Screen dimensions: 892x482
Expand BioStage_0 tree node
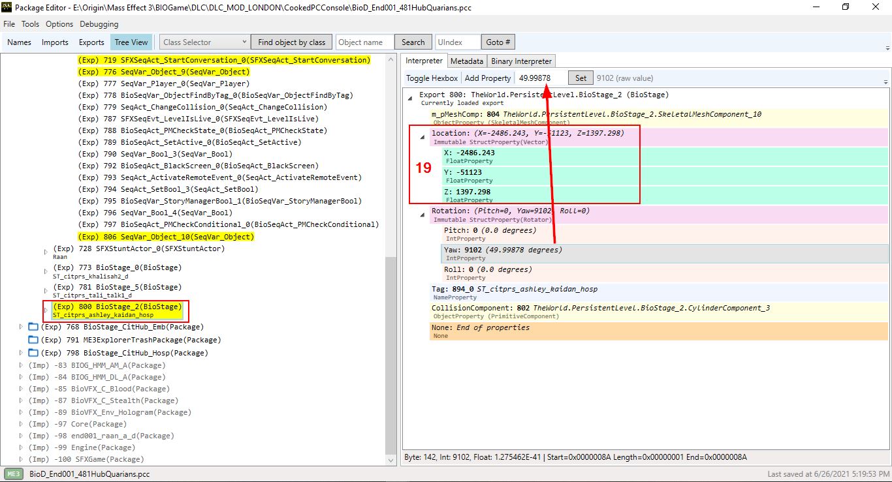point(46,271)
